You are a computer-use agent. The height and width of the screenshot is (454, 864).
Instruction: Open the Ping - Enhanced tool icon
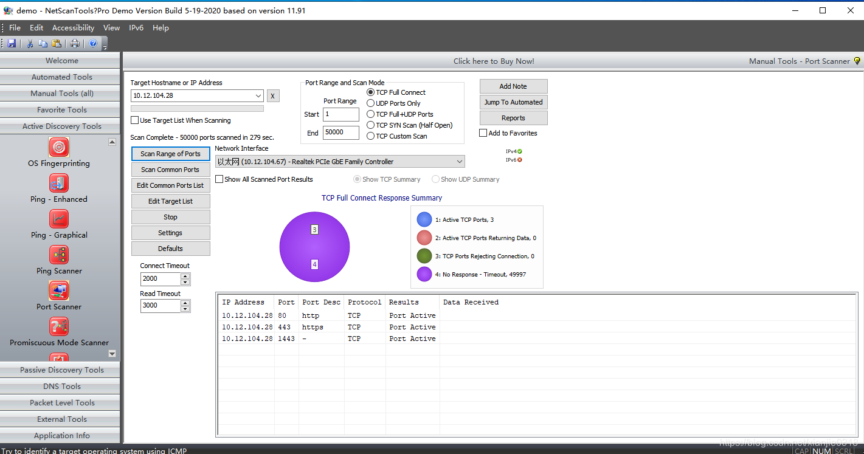pos(59,183)
